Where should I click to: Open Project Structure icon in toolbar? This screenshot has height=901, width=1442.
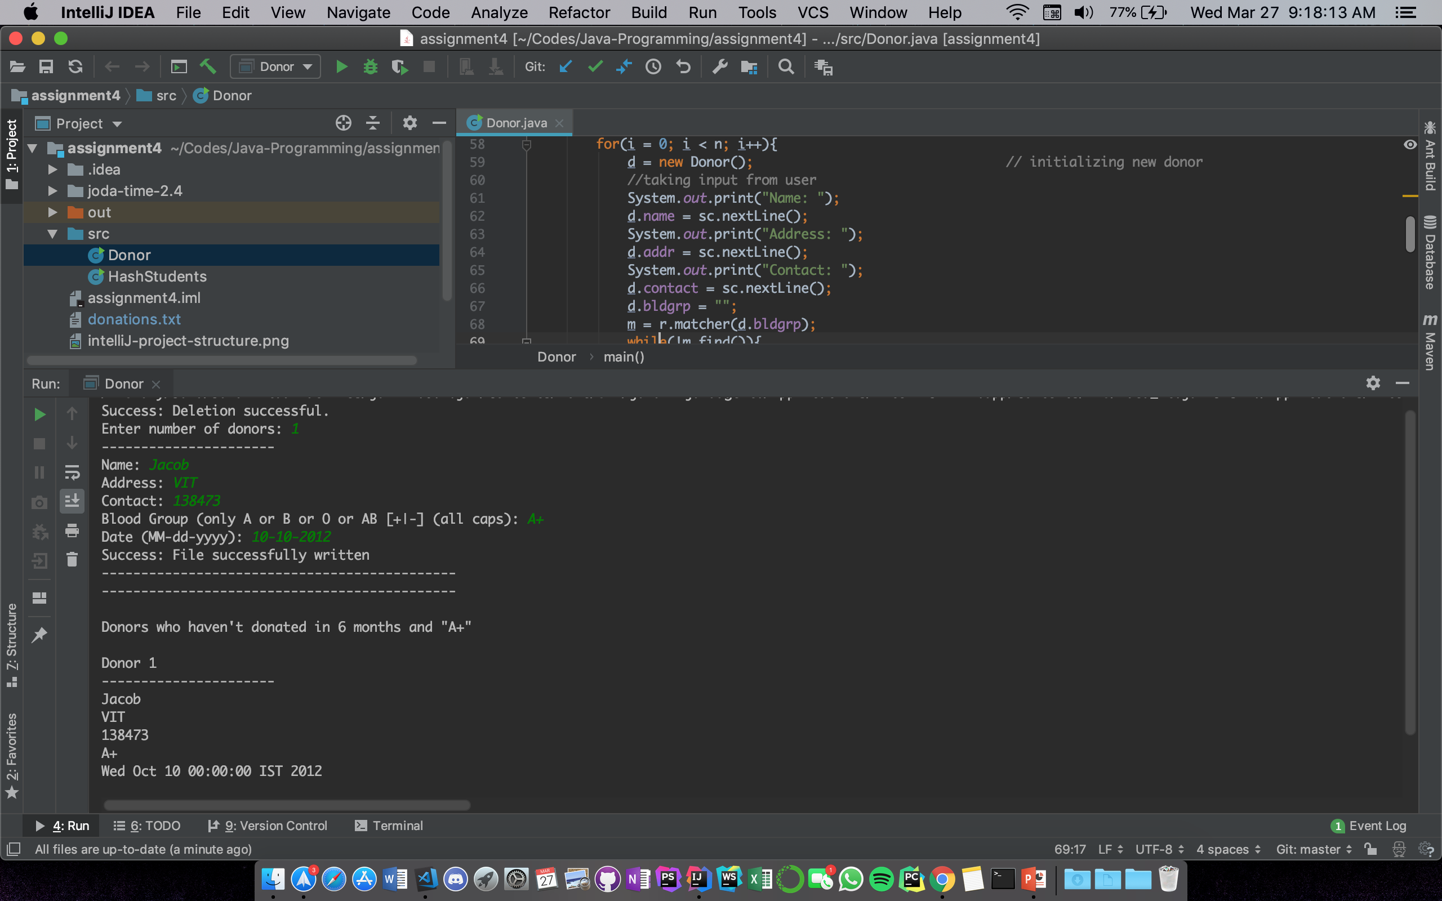pyautogui.click(x=749, y=67)
